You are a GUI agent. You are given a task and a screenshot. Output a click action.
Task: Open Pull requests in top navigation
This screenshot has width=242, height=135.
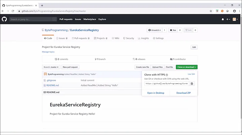66,19
